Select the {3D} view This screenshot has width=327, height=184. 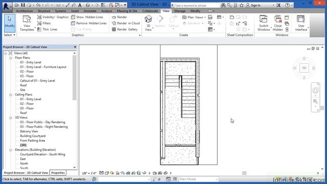click(23, 145)
